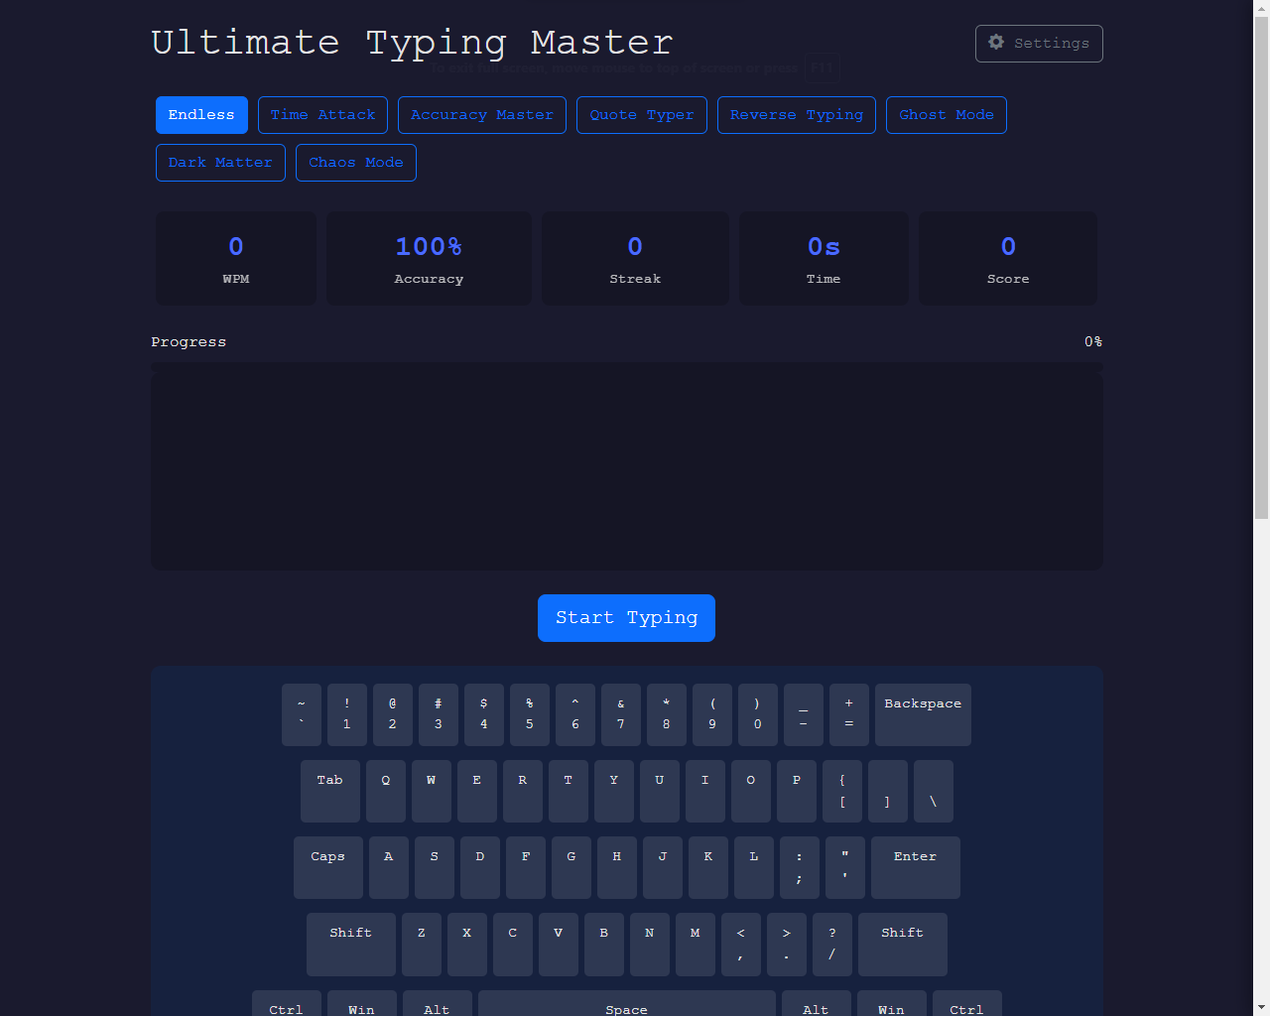Viewport: 1270px width, 1016px height.
Task: Click the 9 / ( key
Action: (x=712, y=714)
